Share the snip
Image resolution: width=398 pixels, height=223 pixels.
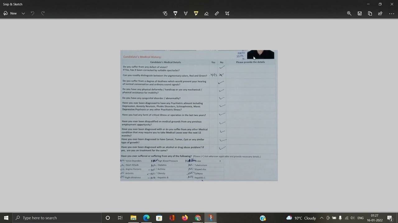380,13
